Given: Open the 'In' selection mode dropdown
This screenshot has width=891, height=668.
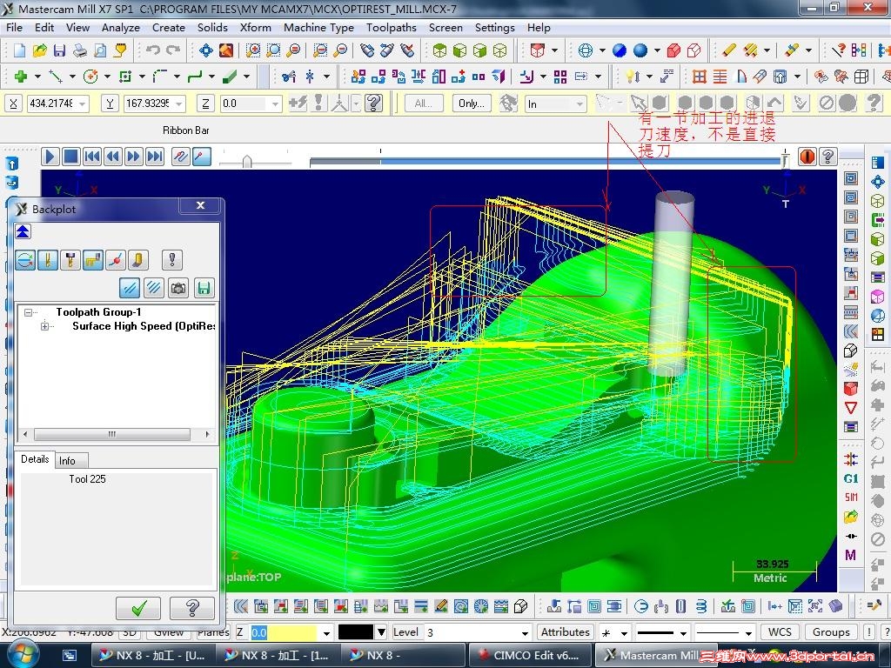Looking at the screenshot, I should pyautogui.click(x=579, y=104).
